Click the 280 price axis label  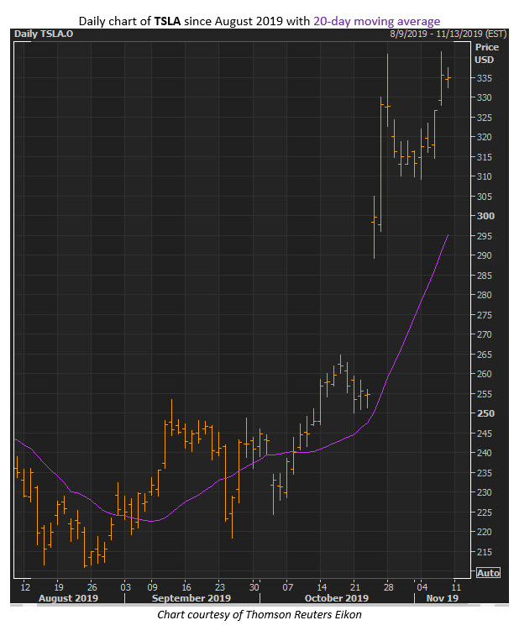[x=484, y=295]
